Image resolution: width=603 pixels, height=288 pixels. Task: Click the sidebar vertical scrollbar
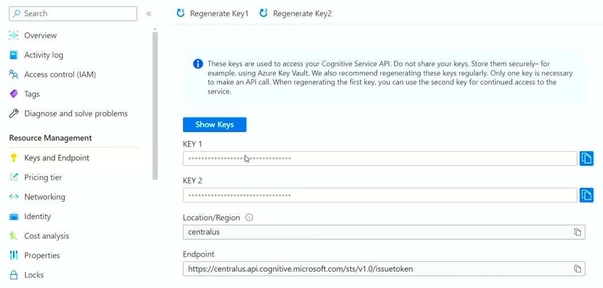point(155,102)
